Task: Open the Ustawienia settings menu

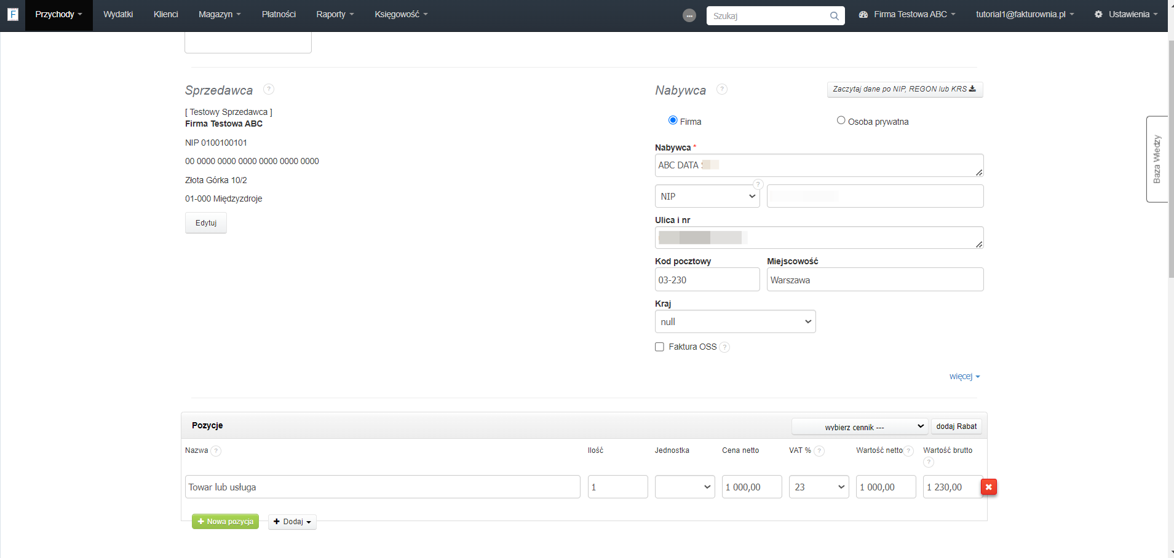Action: coord(1125,14)
